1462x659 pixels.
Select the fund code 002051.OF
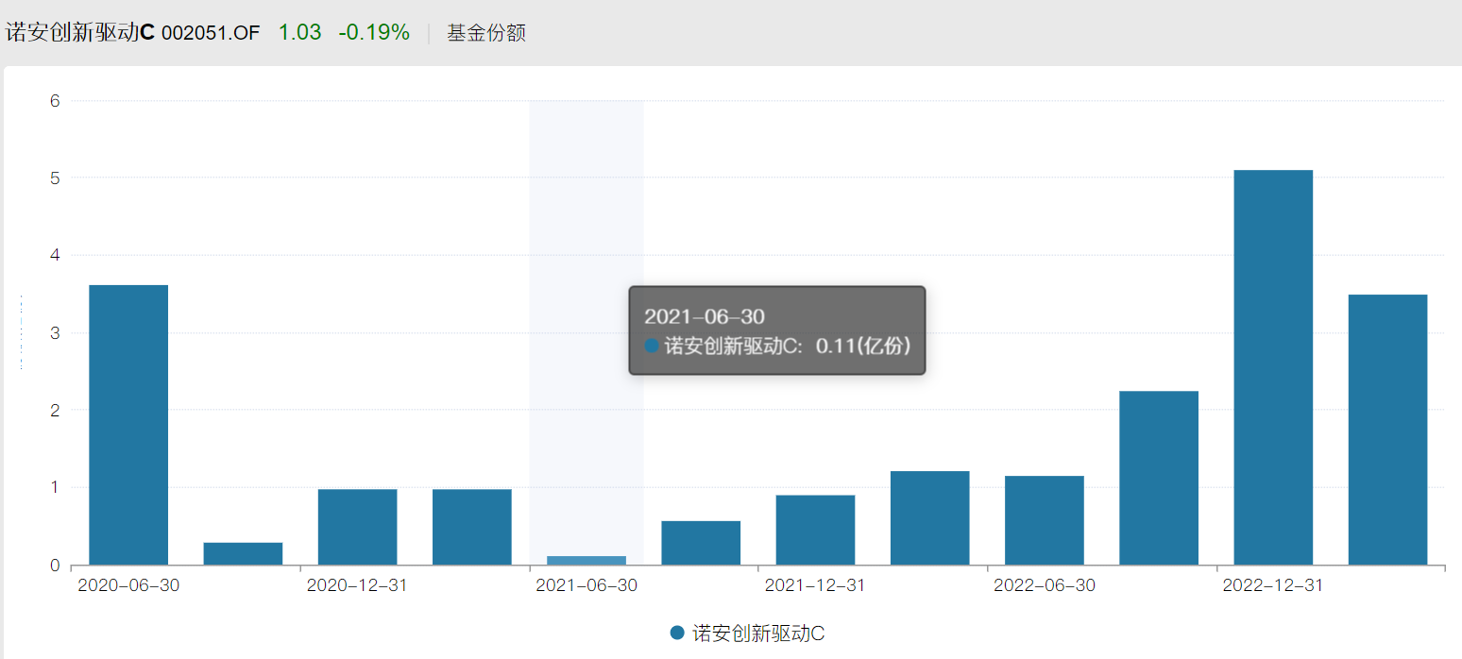click(x=210, y=33)
